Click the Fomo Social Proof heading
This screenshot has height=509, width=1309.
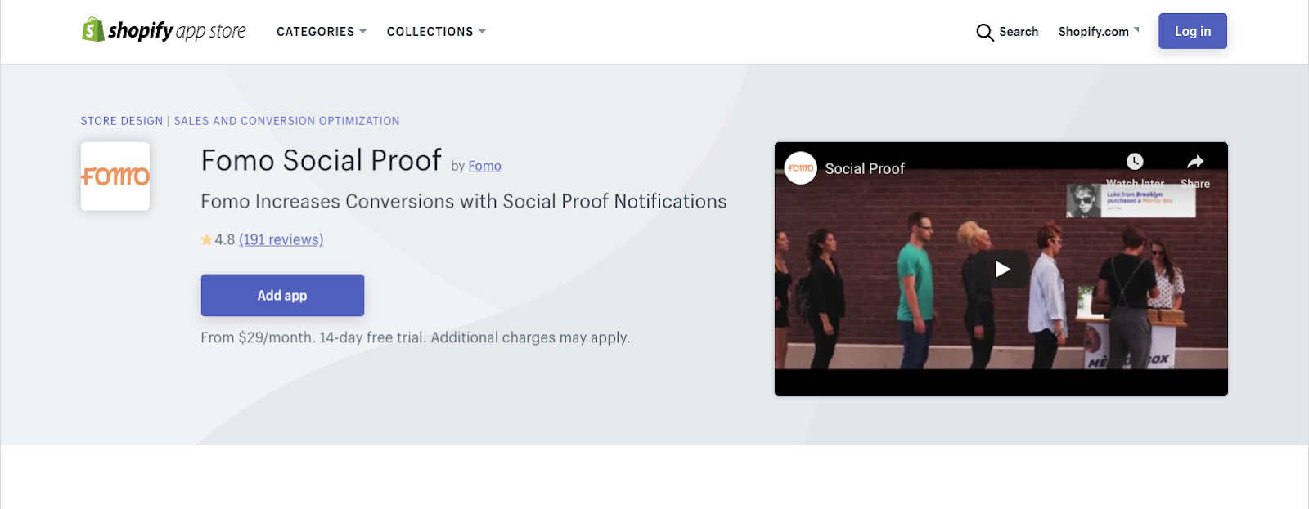pyautogui.click(x=321, y=161)
